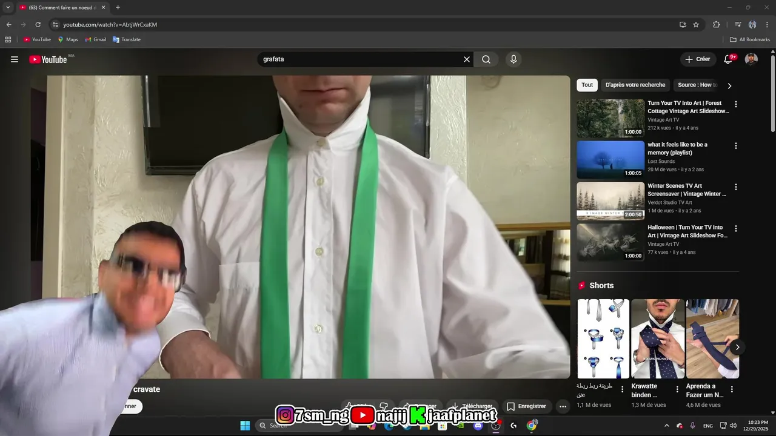Bookmark this page with the star

coord(696,25)
